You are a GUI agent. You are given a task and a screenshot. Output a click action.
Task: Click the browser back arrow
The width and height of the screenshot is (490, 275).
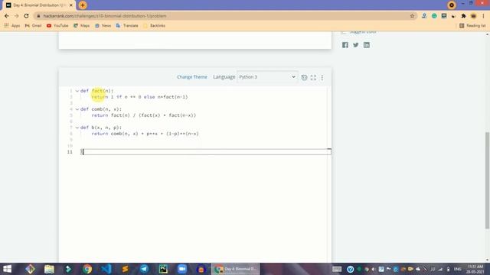tap(7, 16)
